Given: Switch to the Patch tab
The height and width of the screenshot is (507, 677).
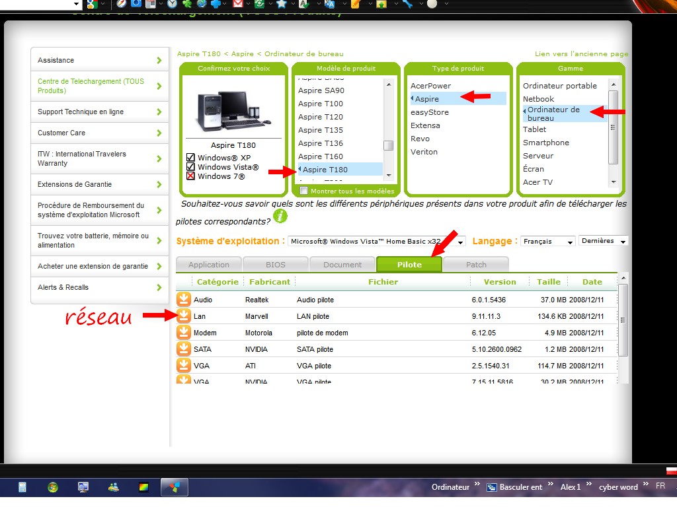Looking at the screenshot, I should (x=476, y=265).
